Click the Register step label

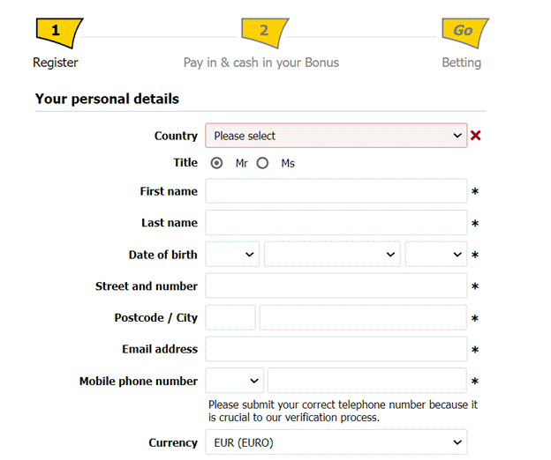56,63
